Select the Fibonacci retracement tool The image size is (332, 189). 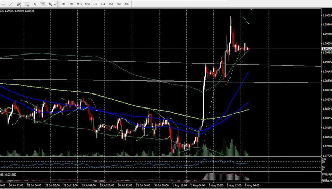[x=26, y=4]
